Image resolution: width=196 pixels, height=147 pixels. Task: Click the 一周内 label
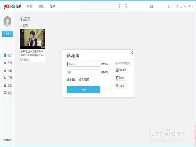coord(24,25)
